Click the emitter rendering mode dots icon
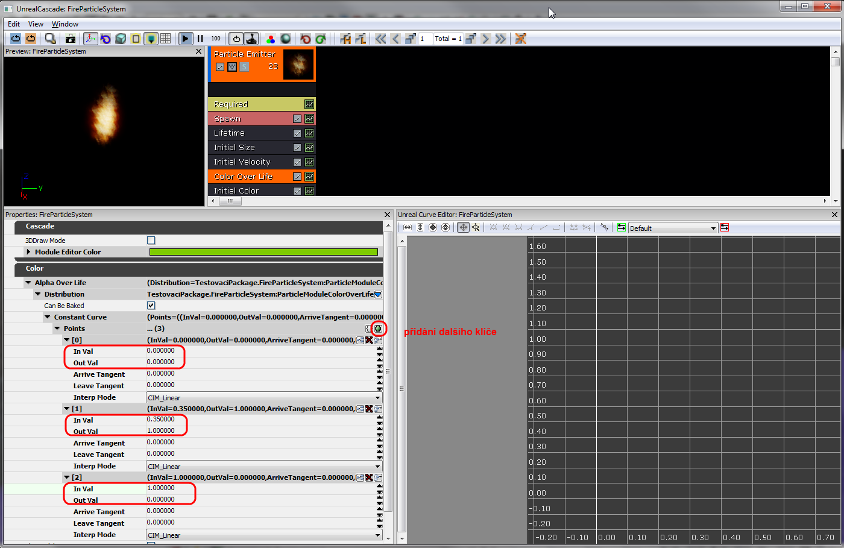Image resolution: width=844 pixels, height=548 pixels. (232, 67)
